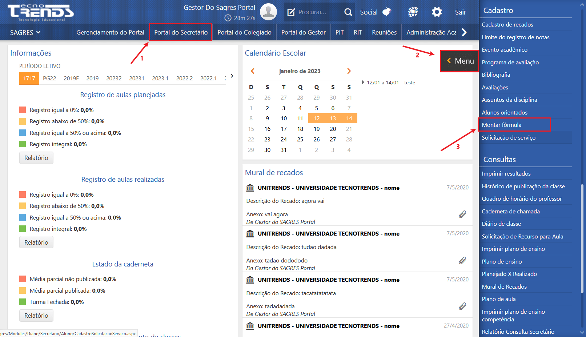Click Relatório under Registro de aulas planejadas
Screen dimensions: 586x337
coord(36,158)
